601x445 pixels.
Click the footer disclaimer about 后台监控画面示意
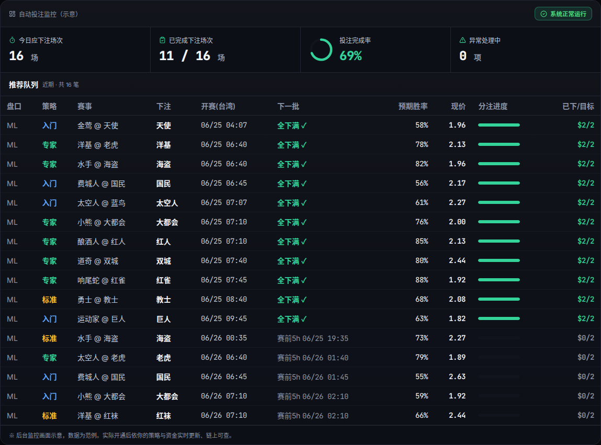[x=121, y=436]
